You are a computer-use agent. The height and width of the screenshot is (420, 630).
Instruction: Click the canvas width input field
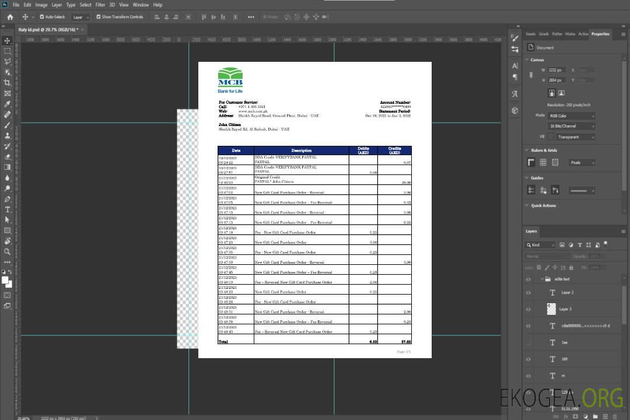click(556, 70)
